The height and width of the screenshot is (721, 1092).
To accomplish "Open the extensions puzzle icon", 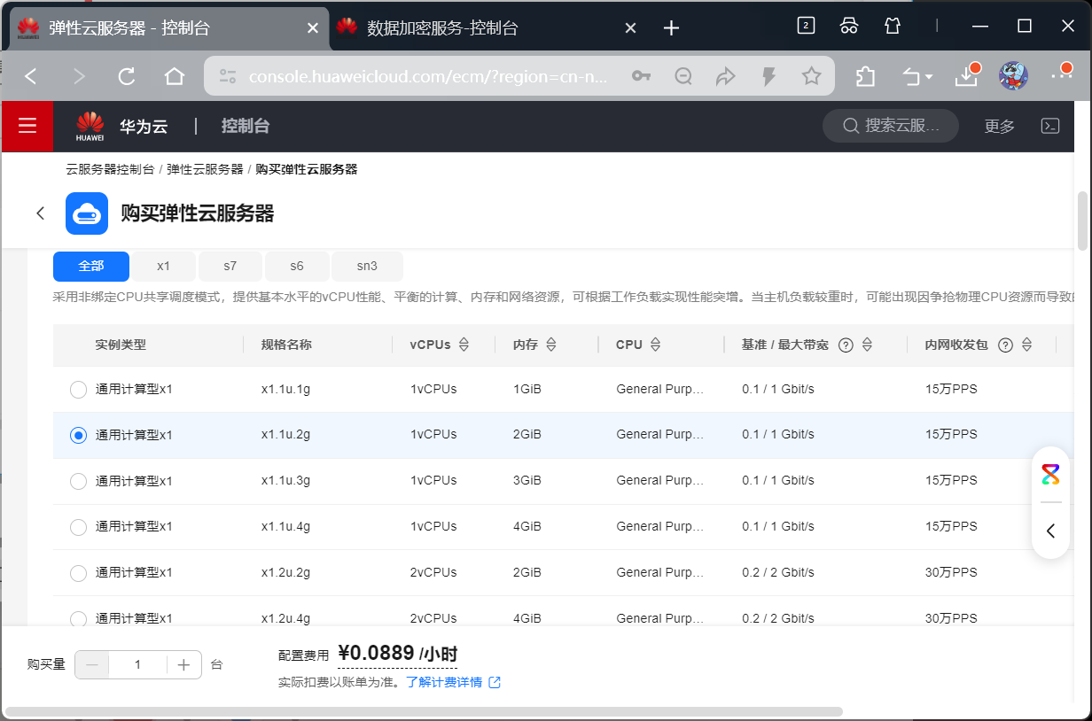I will [x=866, y=76].
